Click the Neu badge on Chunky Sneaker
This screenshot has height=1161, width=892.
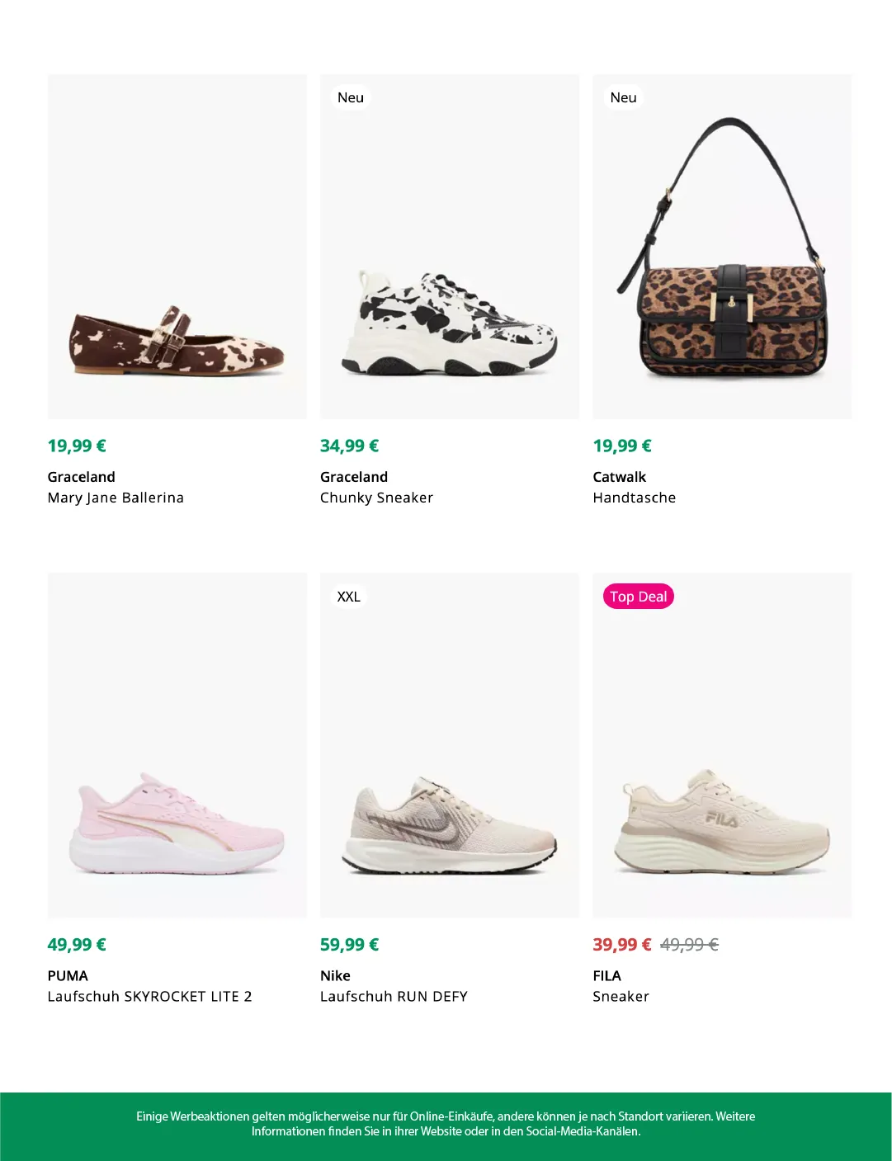click(350, 97)
